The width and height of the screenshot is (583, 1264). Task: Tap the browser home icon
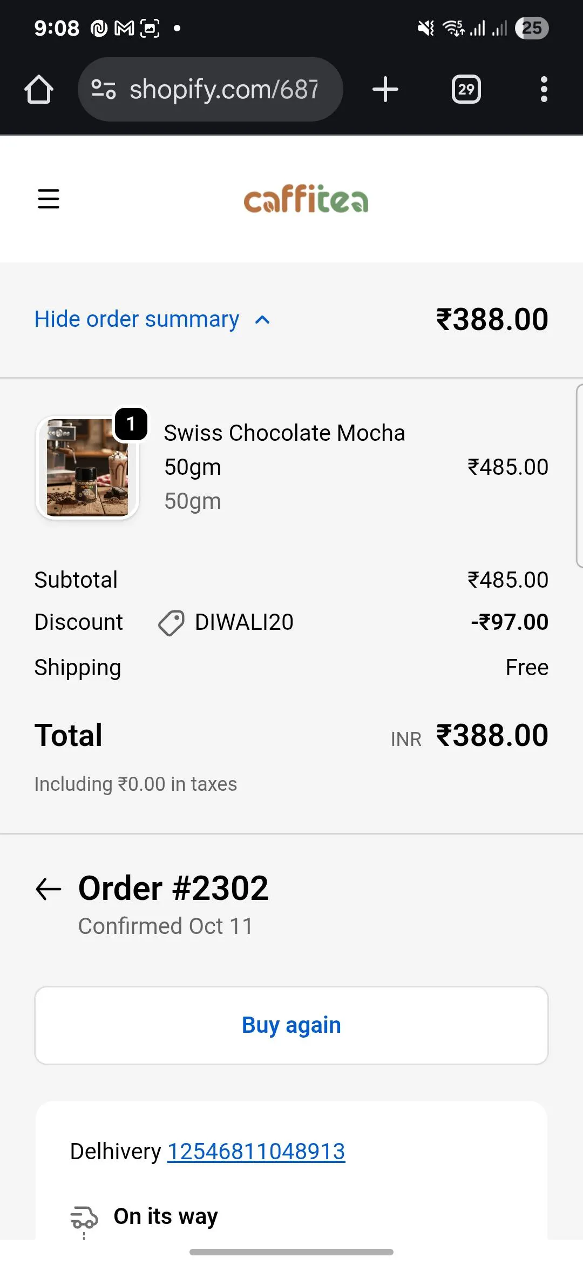pyautogui.click(x=39, y=89)
